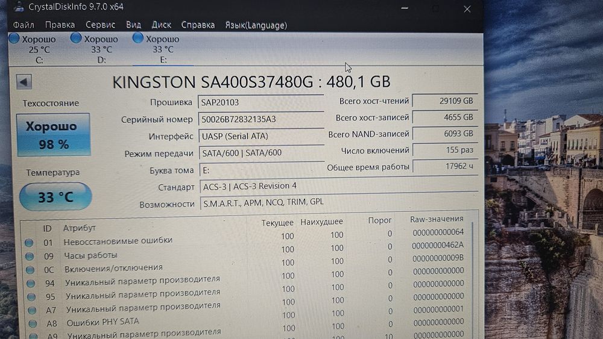Screen dimensions: 603x339
Task: Click the Стандарт field ACS-3 Revision 4
Action: click(339, 186)
